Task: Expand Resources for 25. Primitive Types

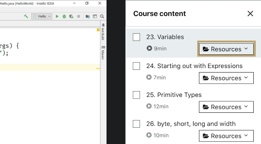Action: coord(226,107)
